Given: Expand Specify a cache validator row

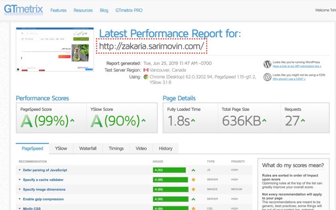Looking at the screenshot, I should 19,180.
